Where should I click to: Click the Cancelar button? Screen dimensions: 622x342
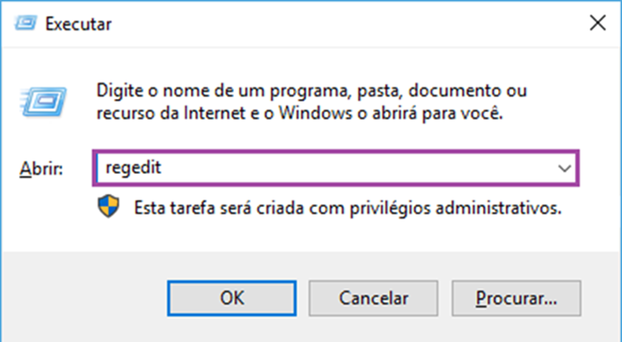(x=373, y=298)
